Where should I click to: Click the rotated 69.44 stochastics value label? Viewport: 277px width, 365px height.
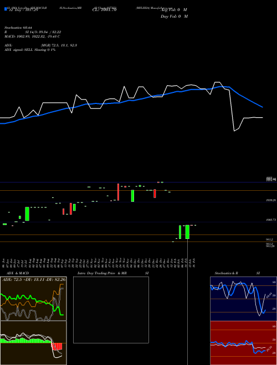coord(269,295)
